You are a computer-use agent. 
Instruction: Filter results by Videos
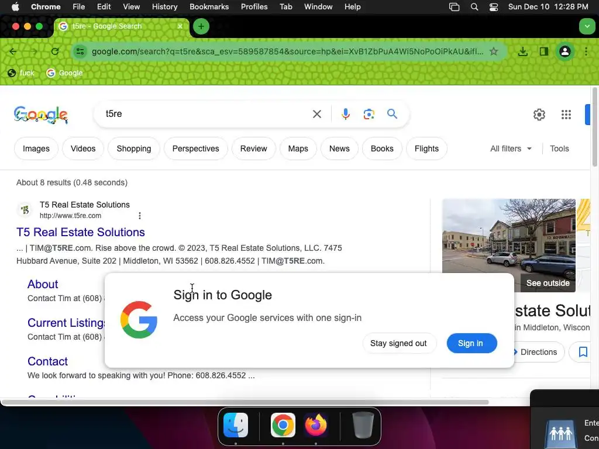pyautogui.click(x=83, y=148)
